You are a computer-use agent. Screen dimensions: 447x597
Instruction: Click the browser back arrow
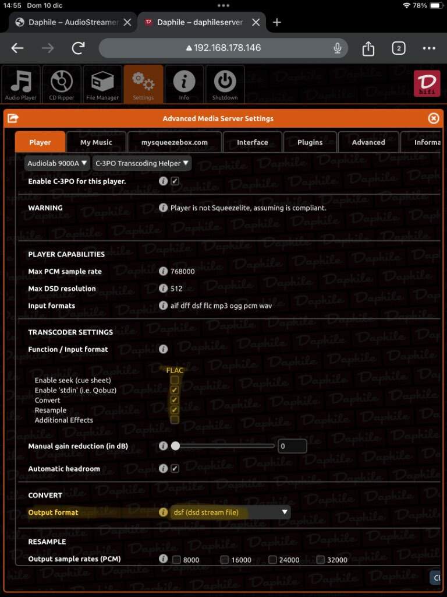17,48
